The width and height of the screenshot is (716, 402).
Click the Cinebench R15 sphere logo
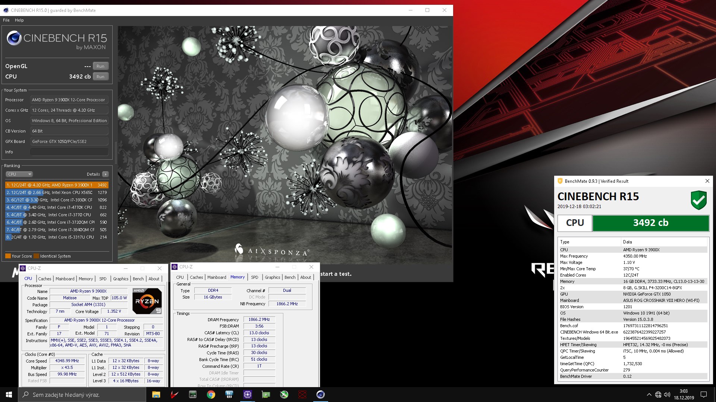coord(14,38)
